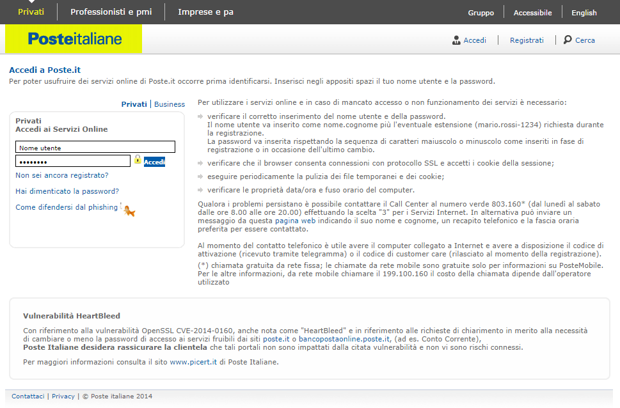Click '© Poste italiane 2014' footer text
The width and height of the screenshot is (620, 408).
pos(118,396)
